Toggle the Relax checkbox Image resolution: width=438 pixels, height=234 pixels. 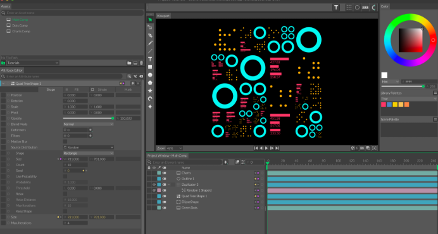65,194
